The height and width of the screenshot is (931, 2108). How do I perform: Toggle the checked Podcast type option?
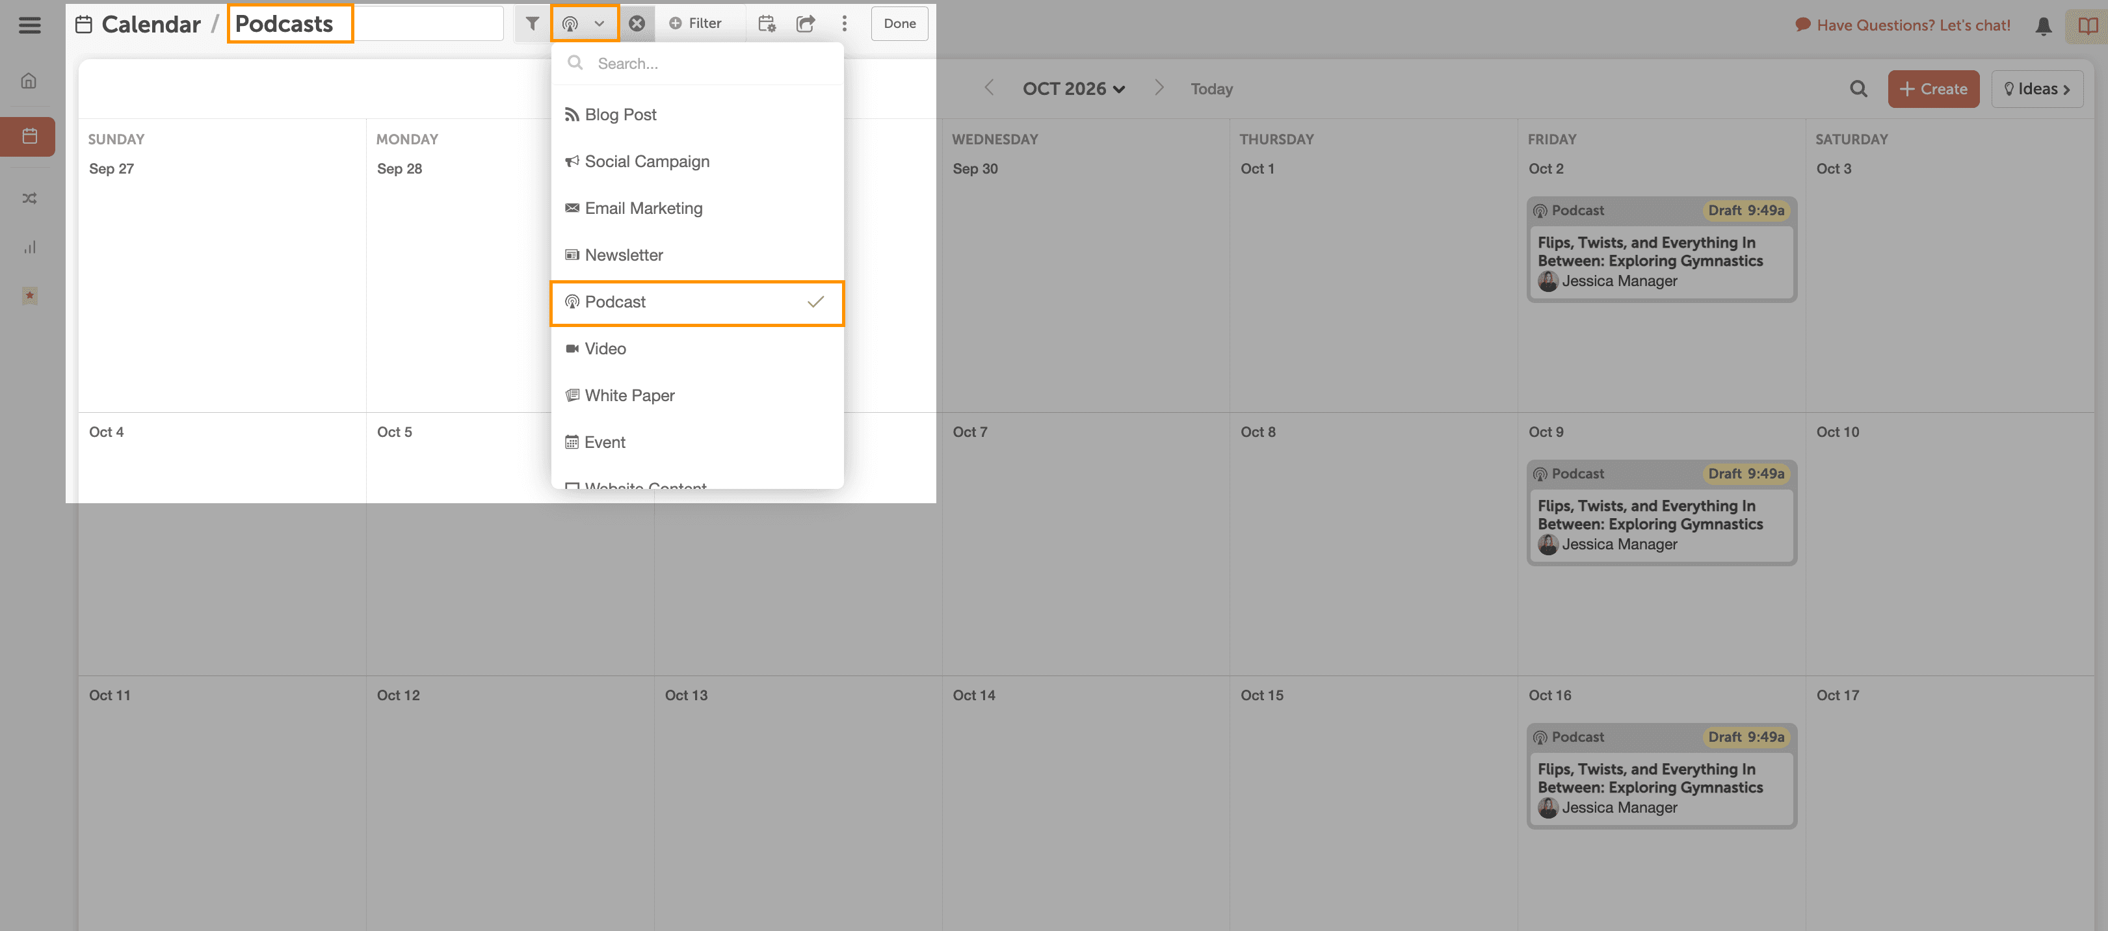696,302
